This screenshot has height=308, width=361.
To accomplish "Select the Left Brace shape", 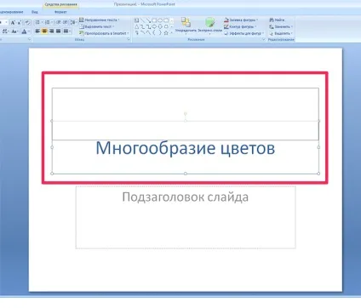I will tap(154, 33).
